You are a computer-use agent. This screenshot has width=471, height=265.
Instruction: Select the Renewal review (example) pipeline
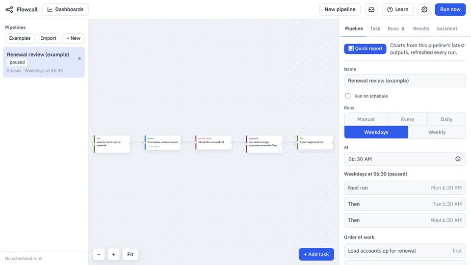point(44,62)
